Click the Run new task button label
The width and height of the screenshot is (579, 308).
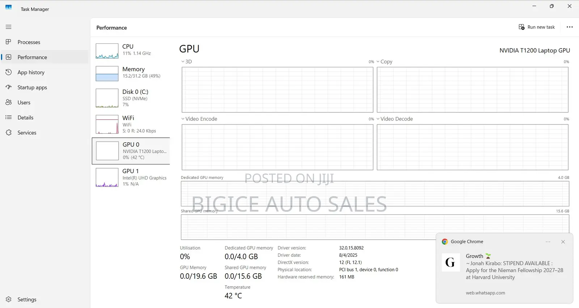point(541,27)
